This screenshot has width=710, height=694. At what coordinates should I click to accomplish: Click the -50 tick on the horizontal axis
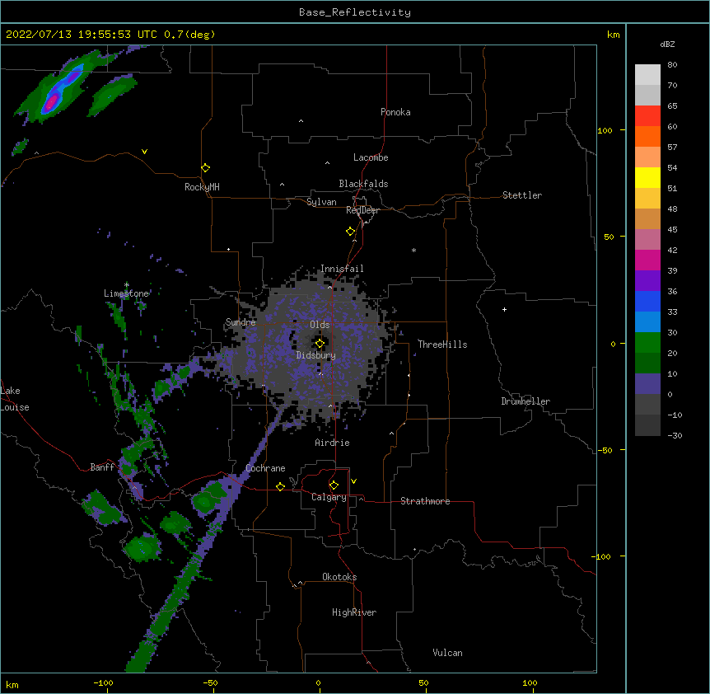(210, 682)
